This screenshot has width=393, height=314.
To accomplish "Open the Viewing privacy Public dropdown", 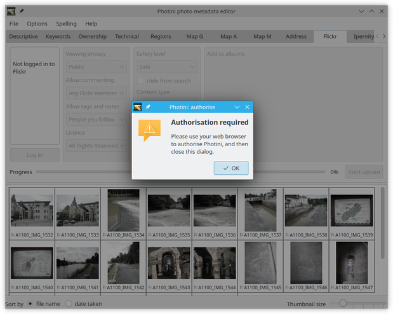I will (97, 67).
